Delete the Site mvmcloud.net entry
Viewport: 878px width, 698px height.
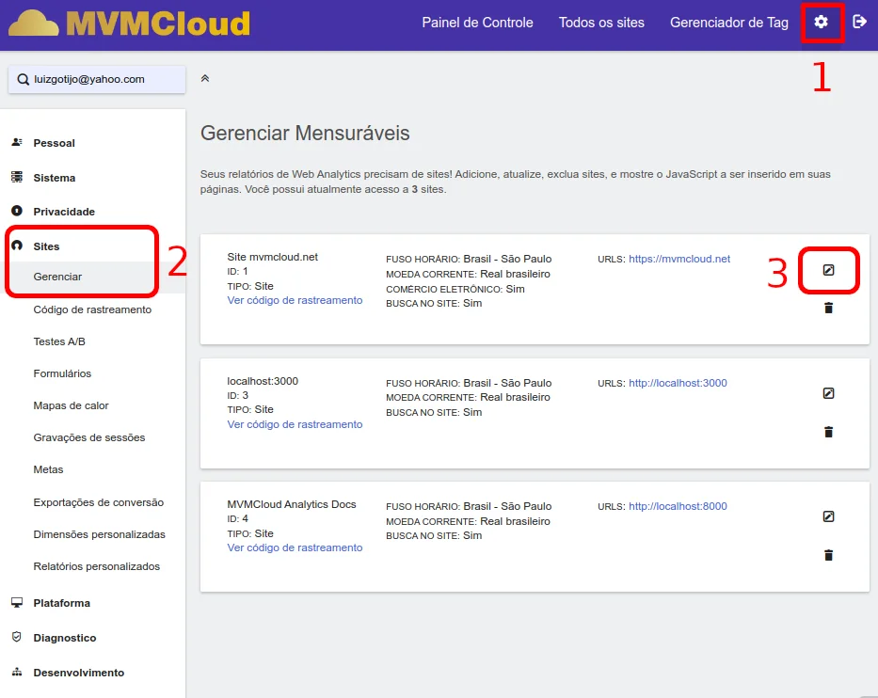tap(828, 308)
